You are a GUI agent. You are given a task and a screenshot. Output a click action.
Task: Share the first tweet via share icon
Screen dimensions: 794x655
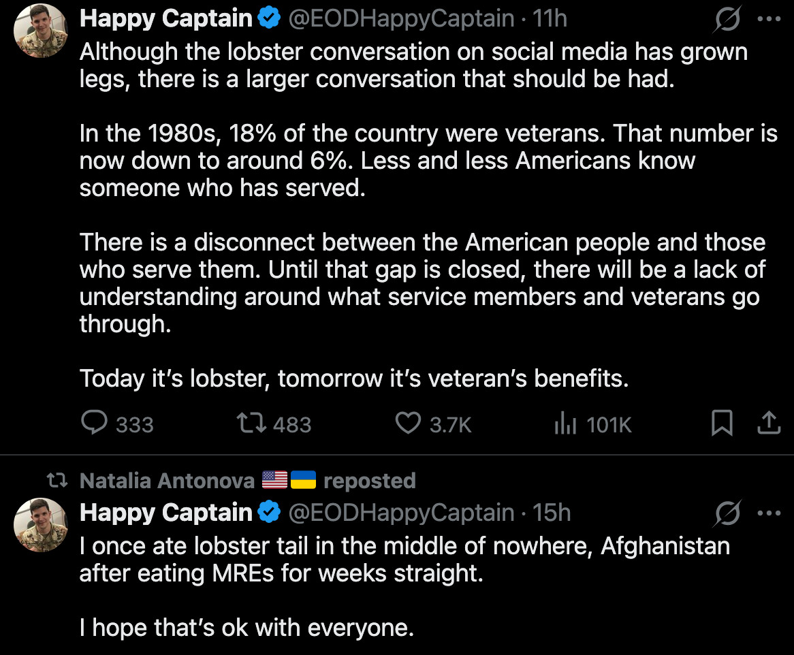pos(769,424)
